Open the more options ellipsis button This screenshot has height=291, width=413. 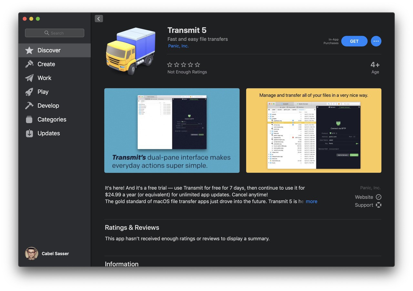(x=376, y=41)
